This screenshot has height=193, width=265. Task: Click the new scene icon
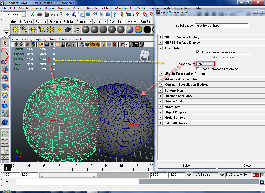(32, 14)
